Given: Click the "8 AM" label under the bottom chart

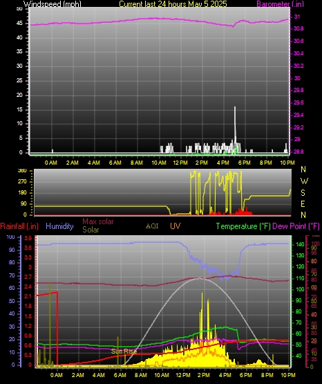Looking at the screenshot, I should (x=141, y=375).
